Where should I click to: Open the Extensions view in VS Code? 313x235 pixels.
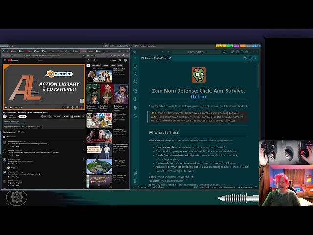click(135, 82)
